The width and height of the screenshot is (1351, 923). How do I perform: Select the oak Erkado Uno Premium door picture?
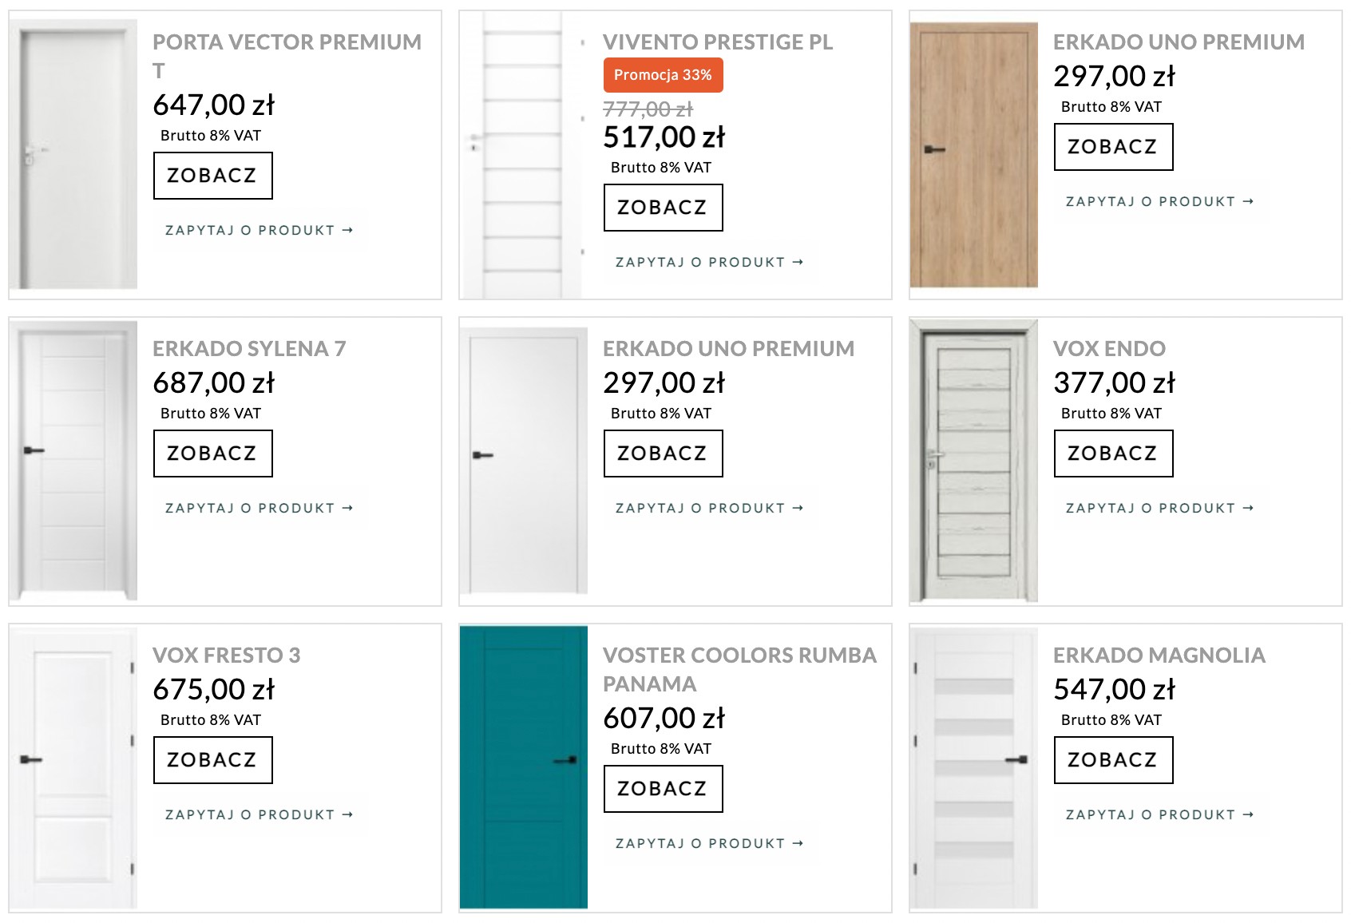coord(974,155)
